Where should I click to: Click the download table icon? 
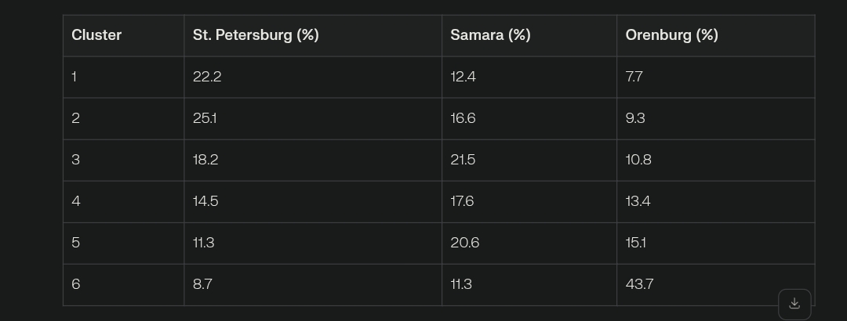pyautogui.click(x=794, y=304)
